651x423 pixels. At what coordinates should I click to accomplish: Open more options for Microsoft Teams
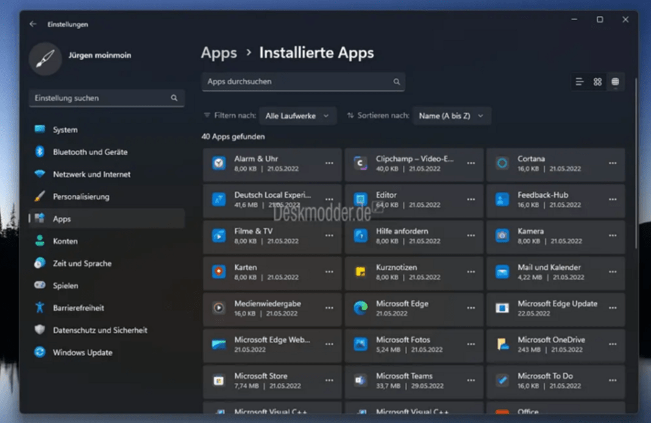click(x=471, y=380)
